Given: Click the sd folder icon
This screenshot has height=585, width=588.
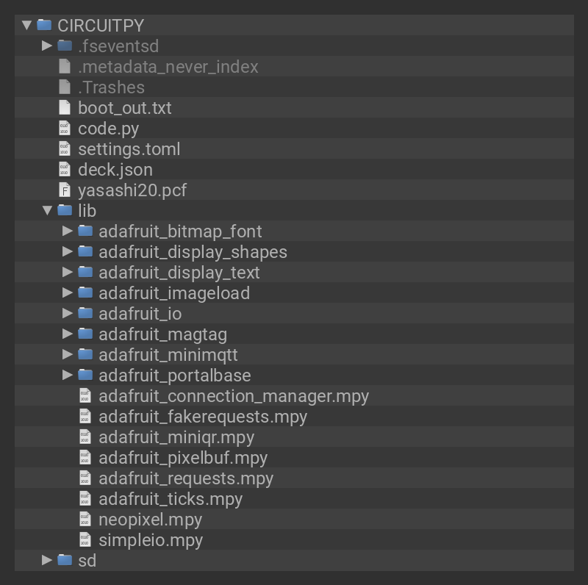Looking at the screenshot, I should [x=65, y=561].
